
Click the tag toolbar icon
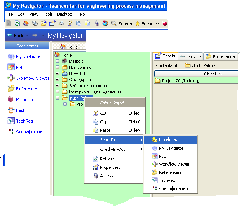pos(35,24)
